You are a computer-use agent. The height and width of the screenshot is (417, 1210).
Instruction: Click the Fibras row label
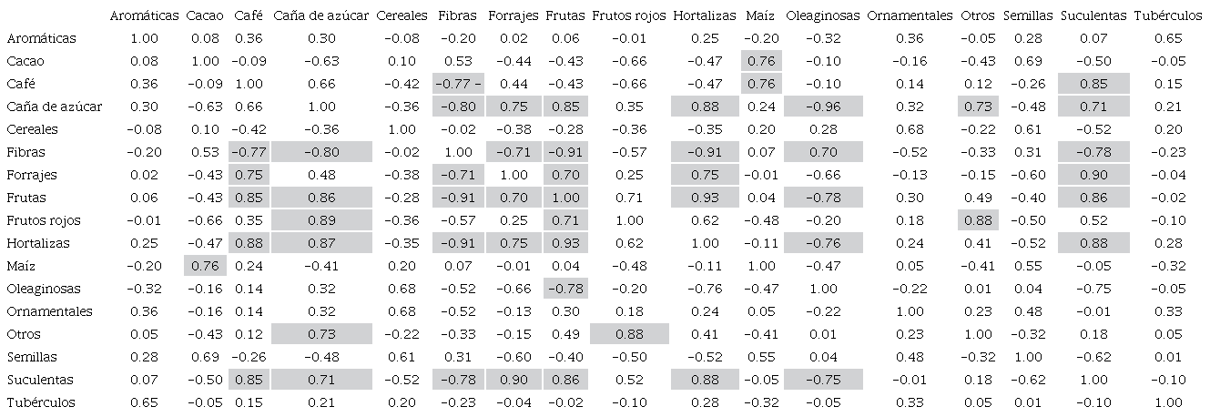[x=25, y=152]
